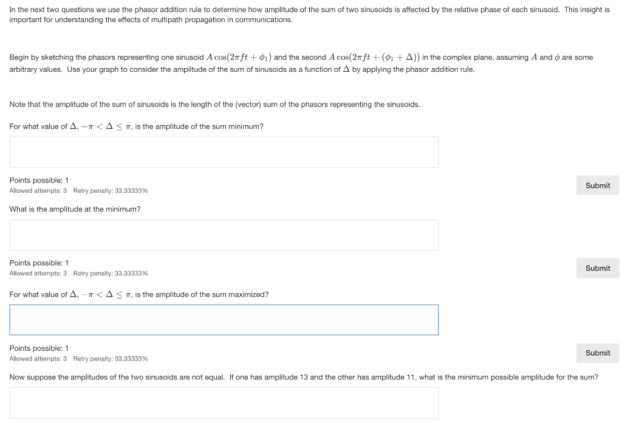The width and height of the screenshot is (622, 422).
Task: Submit the answer to the minimum Δ question
Action: [597, 185]
